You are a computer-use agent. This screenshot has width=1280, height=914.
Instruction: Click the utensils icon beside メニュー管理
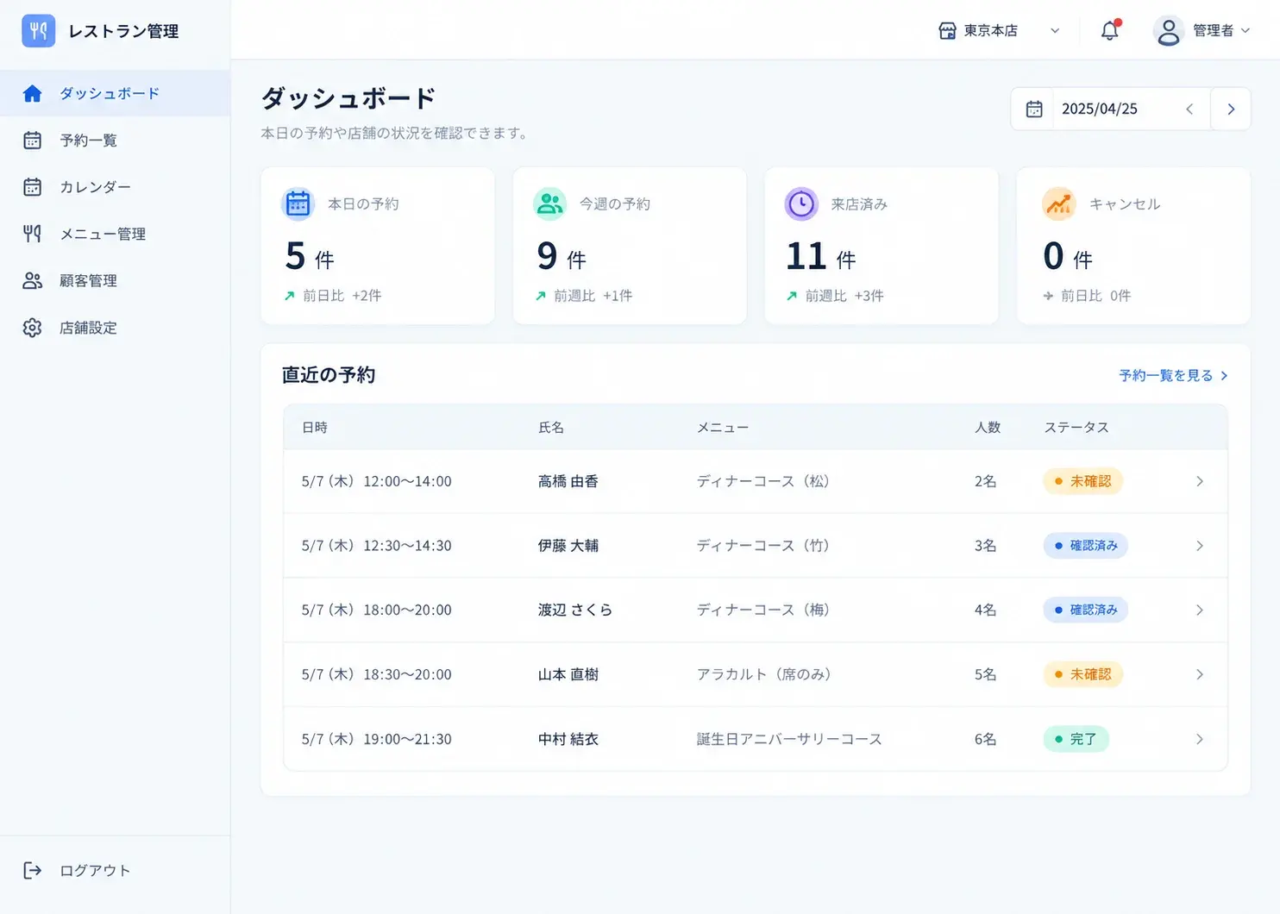click(33, 234)
